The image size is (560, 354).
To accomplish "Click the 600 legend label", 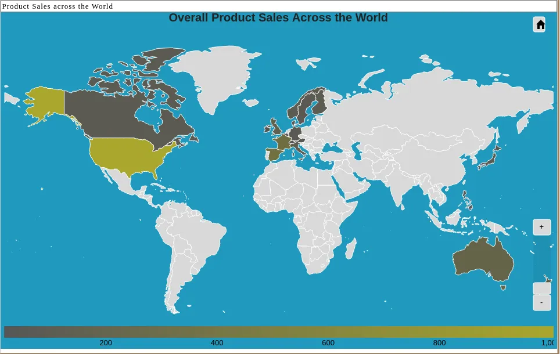I will click(328, 343).
